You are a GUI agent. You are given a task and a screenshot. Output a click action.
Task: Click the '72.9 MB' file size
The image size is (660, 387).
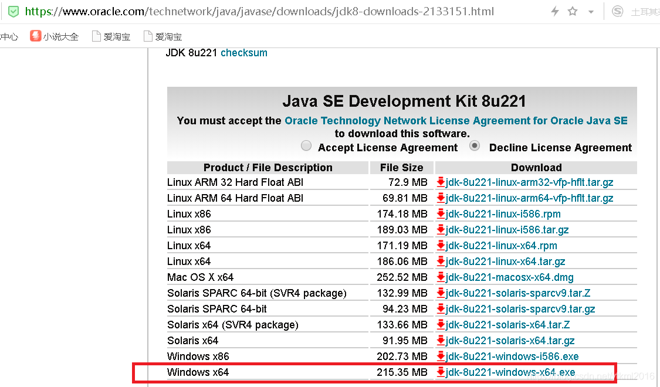pos(408,182)
